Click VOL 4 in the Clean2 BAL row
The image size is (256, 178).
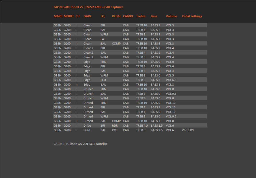tap(170, 53)
